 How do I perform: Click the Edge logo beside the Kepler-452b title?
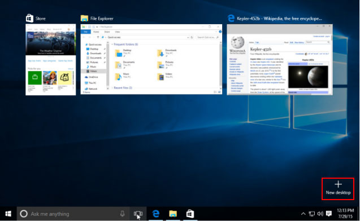click(231, 18)
